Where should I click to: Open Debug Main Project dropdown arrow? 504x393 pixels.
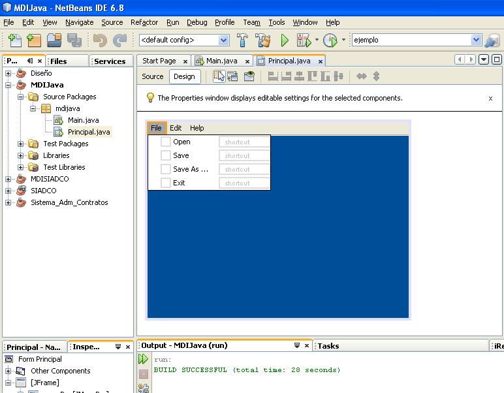[317, 40]
